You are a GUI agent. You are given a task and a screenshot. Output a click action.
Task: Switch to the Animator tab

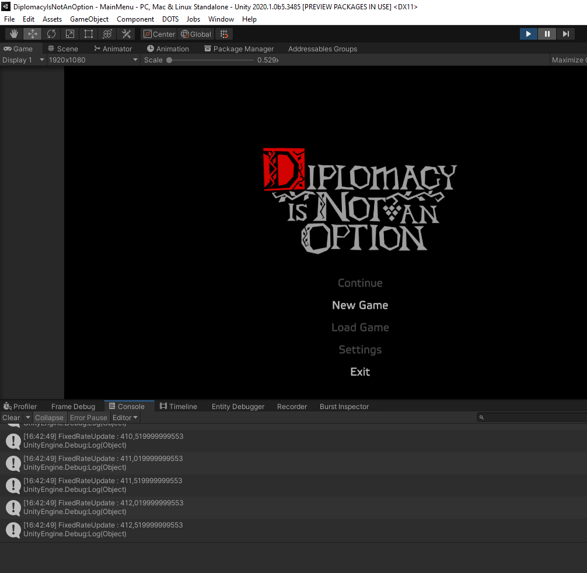click(113, 48)
